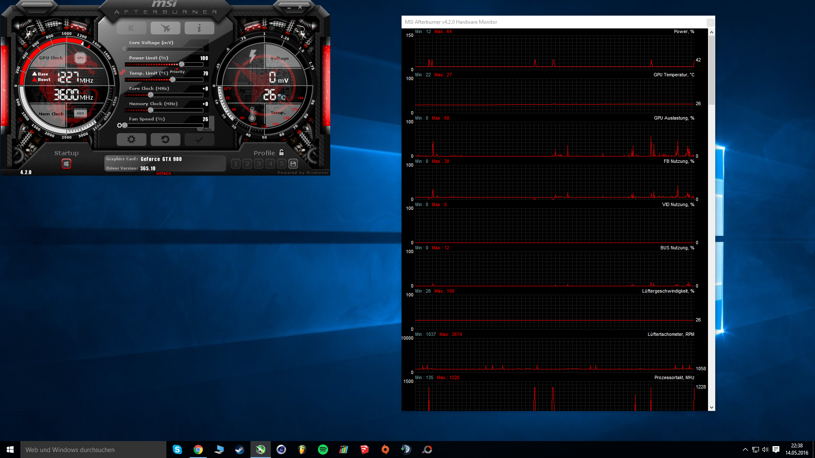Viewport: 815px width, 458px height.
Task: Toggle the temperature unit °C on the gauge
Action: click(x=282, y=97)
